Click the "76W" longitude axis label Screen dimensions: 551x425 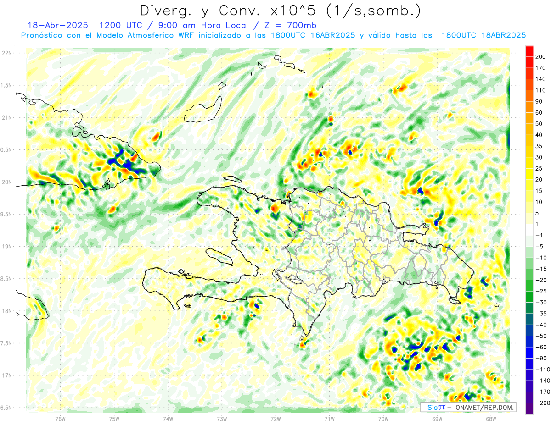(x=60, y=419)
